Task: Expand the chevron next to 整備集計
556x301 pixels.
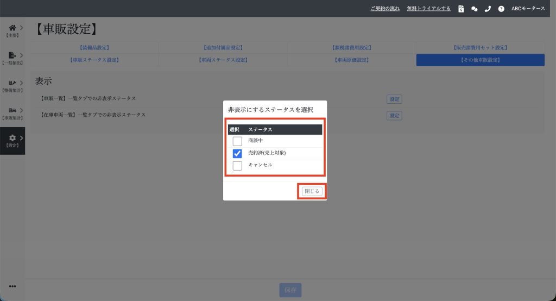Action: [x=21, y=83]
